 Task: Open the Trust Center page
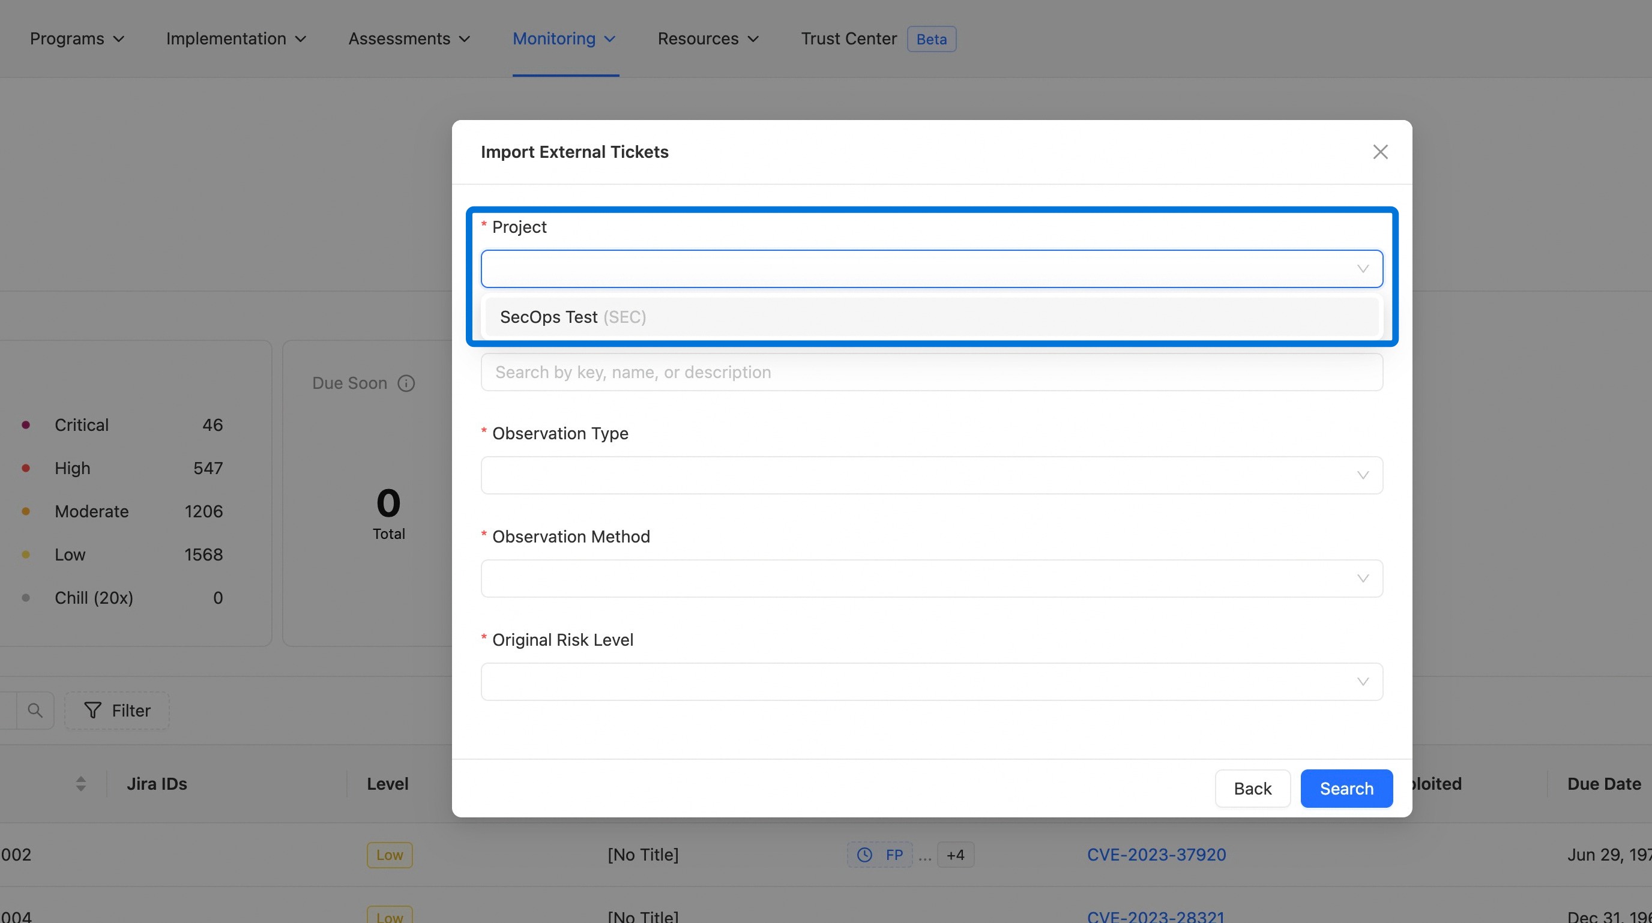848,38
